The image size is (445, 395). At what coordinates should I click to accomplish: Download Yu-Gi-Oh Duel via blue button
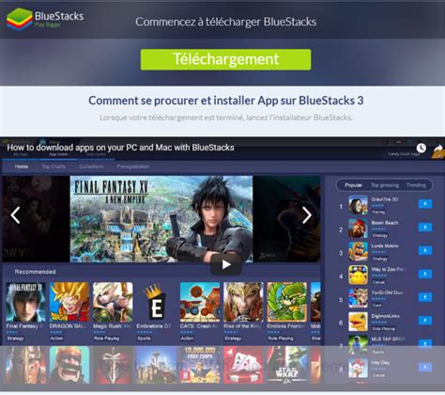(x=425, y=297)
